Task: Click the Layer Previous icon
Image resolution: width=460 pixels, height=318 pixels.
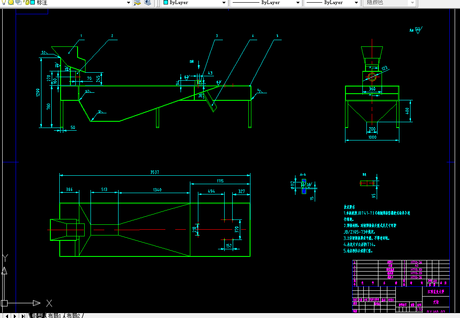Action: [x=148, y=3]
